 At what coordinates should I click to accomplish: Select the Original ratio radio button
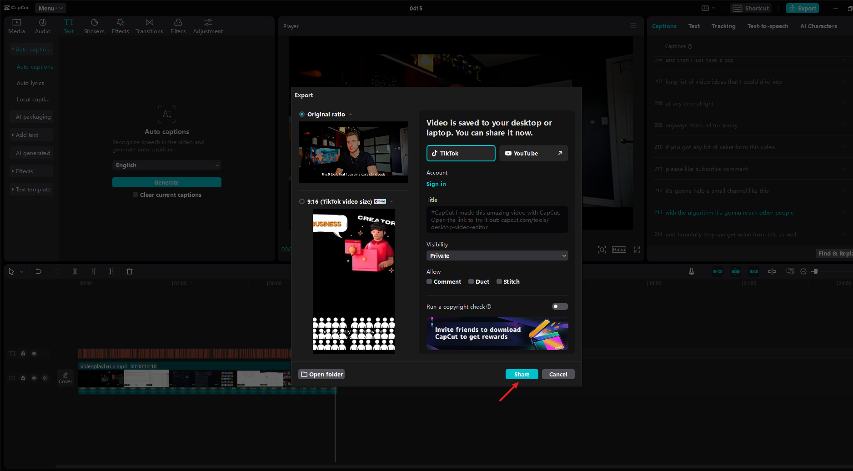point(302,114)
